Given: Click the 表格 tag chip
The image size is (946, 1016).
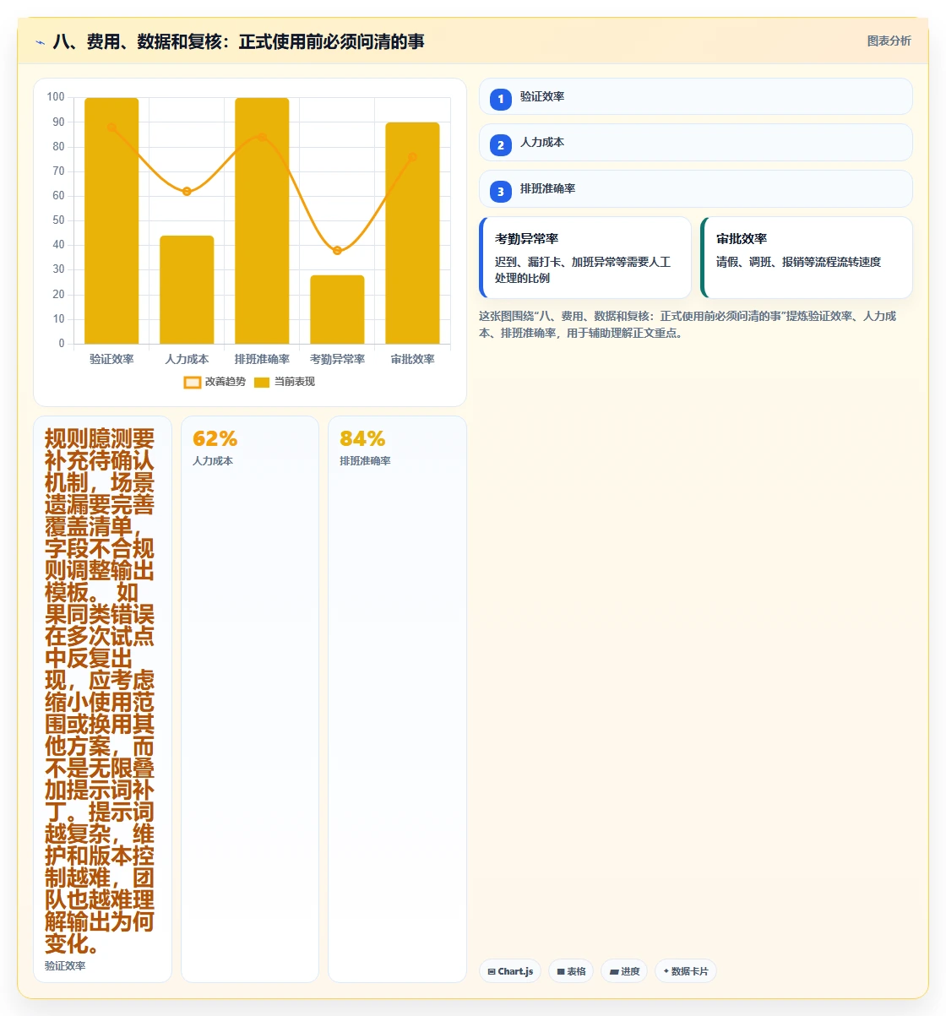Looking at the screenshot, I should pos(571,971).
